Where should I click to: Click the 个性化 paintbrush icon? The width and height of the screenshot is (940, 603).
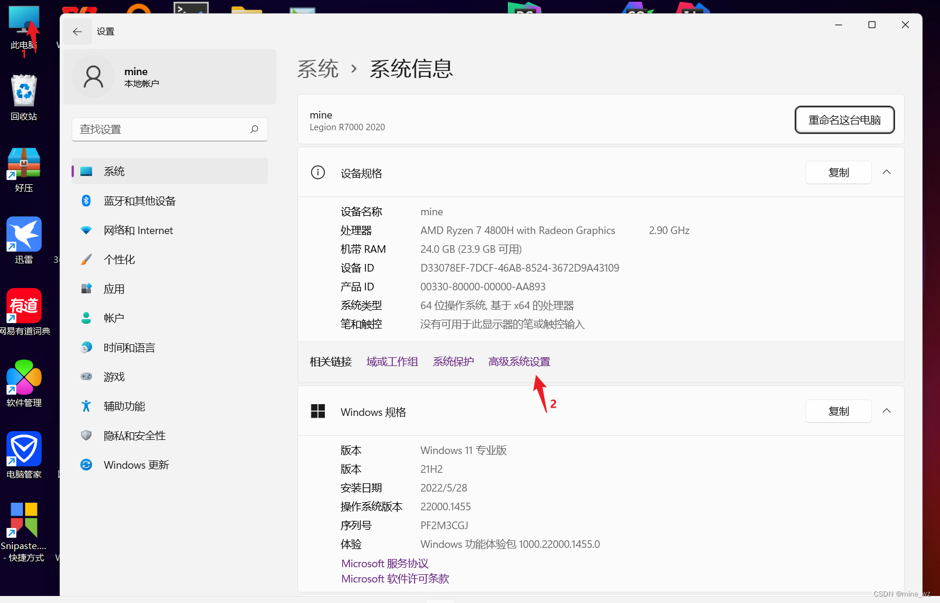(x=86, y=259)
